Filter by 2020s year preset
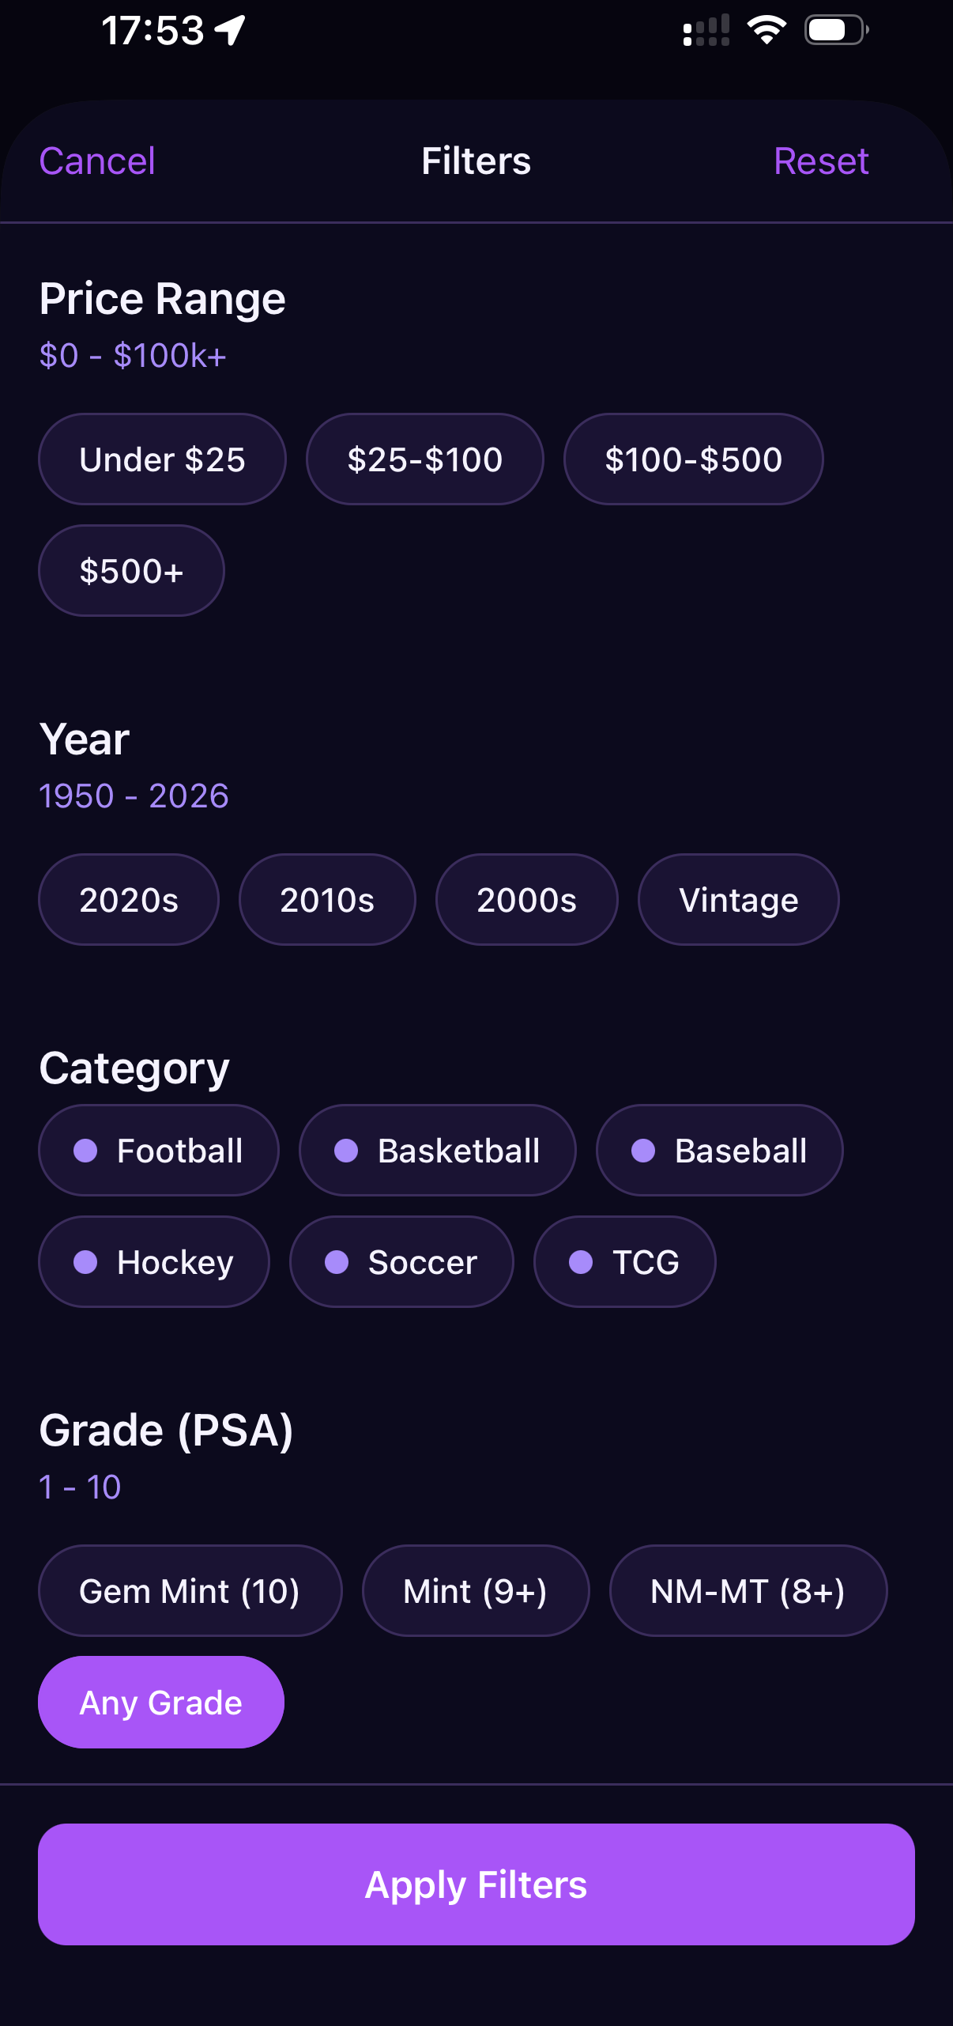953x2026 pixels. pos(129,900)
